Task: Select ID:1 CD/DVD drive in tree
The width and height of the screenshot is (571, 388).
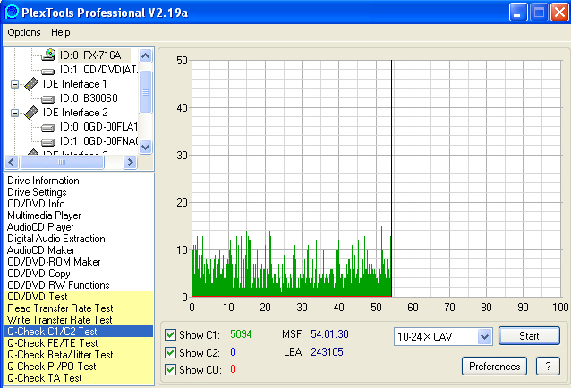Action: click(x=98, y=70)
